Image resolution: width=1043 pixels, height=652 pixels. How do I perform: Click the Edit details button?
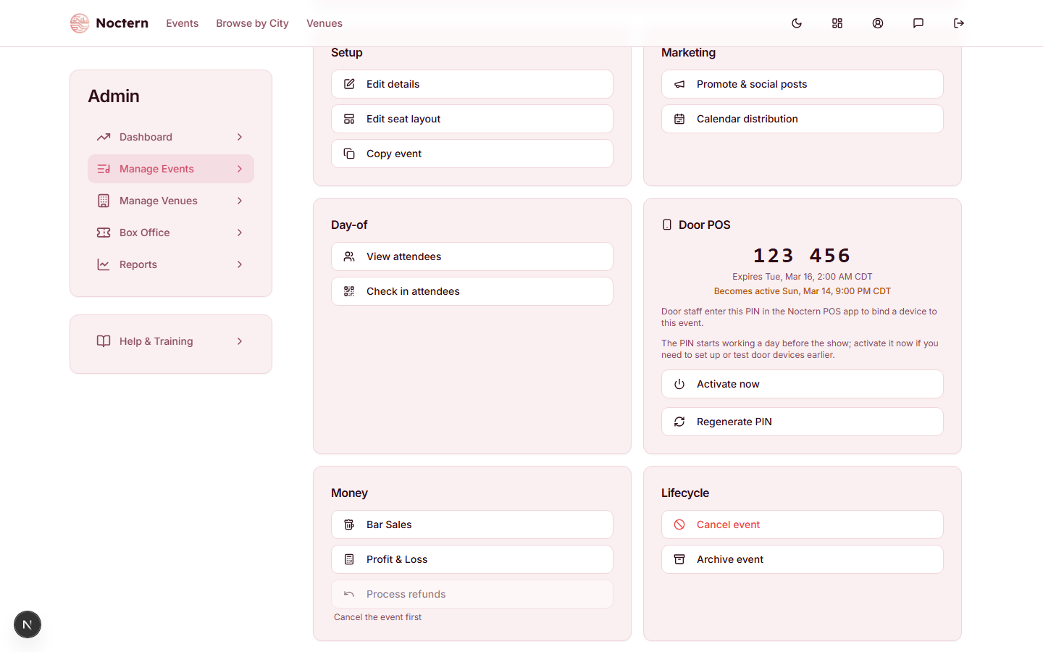click(x=472, y=84)
